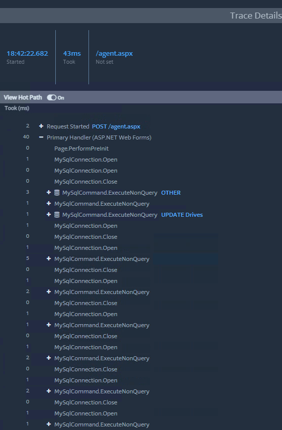Click the 43ms Took value
This screenshot has width=282, height=430.
(x=72, y=54)
